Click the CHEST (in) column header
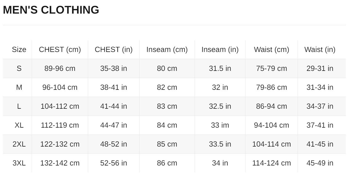The width and height of the screenshot is (353, 178). [x=114, y=50]
